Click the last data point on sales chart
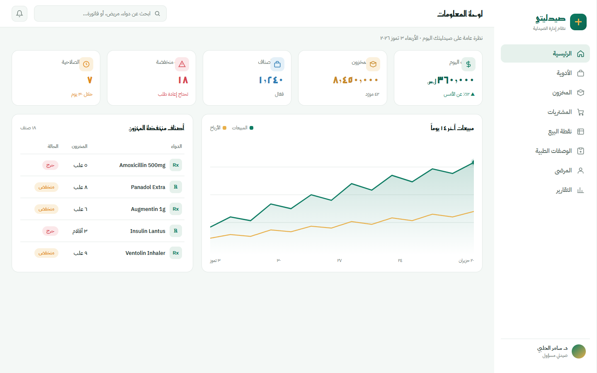Viewport: 597px width, 373px height. point(473,162)
